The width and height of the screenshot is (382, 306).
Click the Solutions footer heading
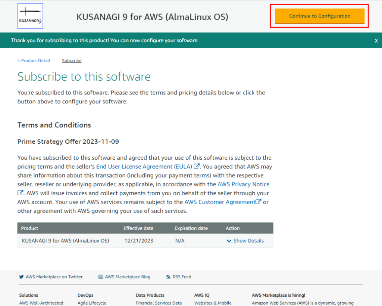pos(28,295)
